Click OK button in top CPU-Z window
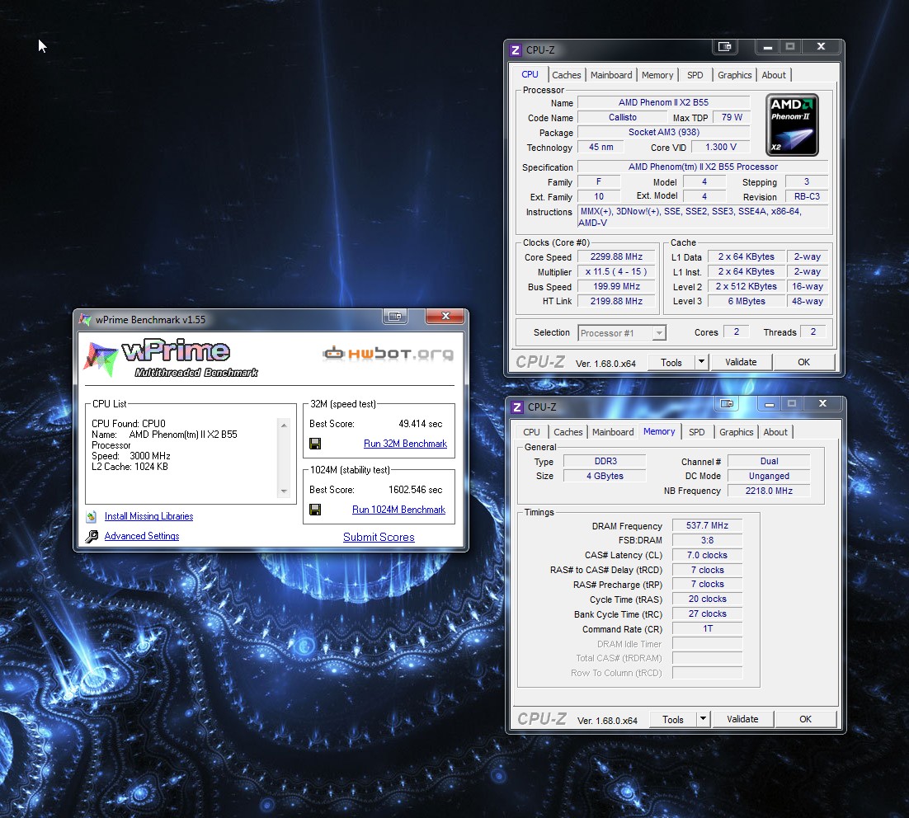The width and height of the screenshot is (909, 818). point(803,362)
